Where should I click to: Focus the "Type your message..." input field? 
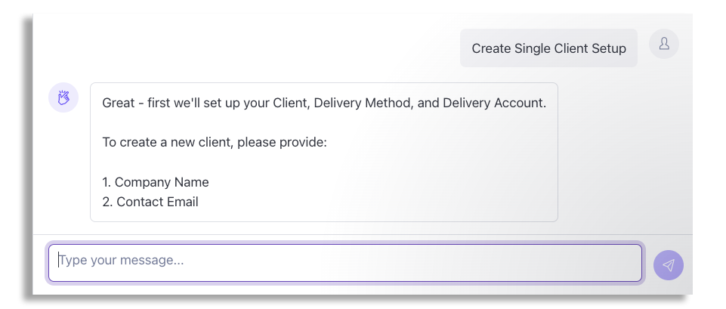point(344,261)
